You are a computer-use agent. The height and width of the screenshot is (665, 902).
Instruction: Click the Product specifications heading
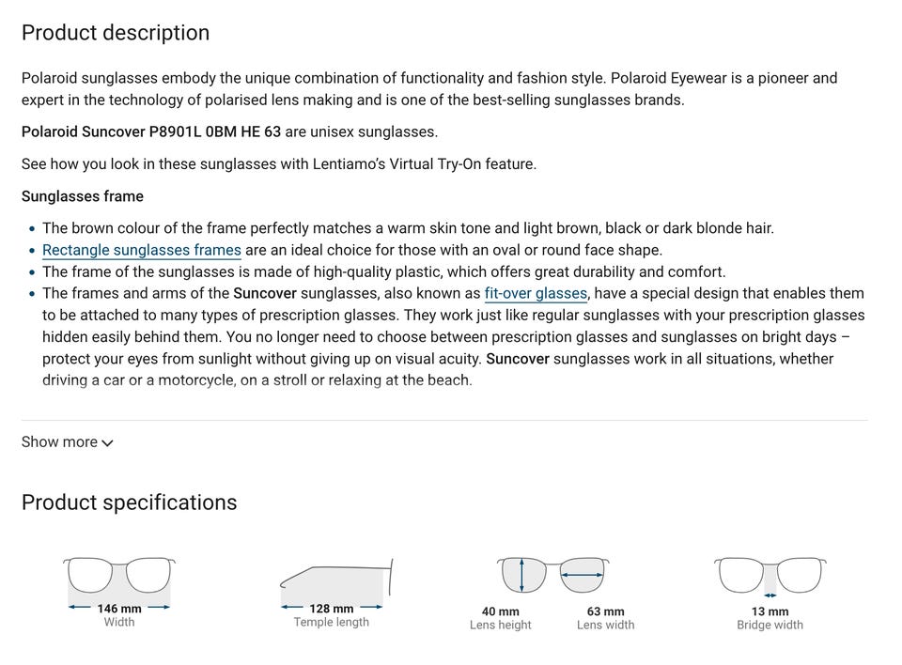coord(130,503)
